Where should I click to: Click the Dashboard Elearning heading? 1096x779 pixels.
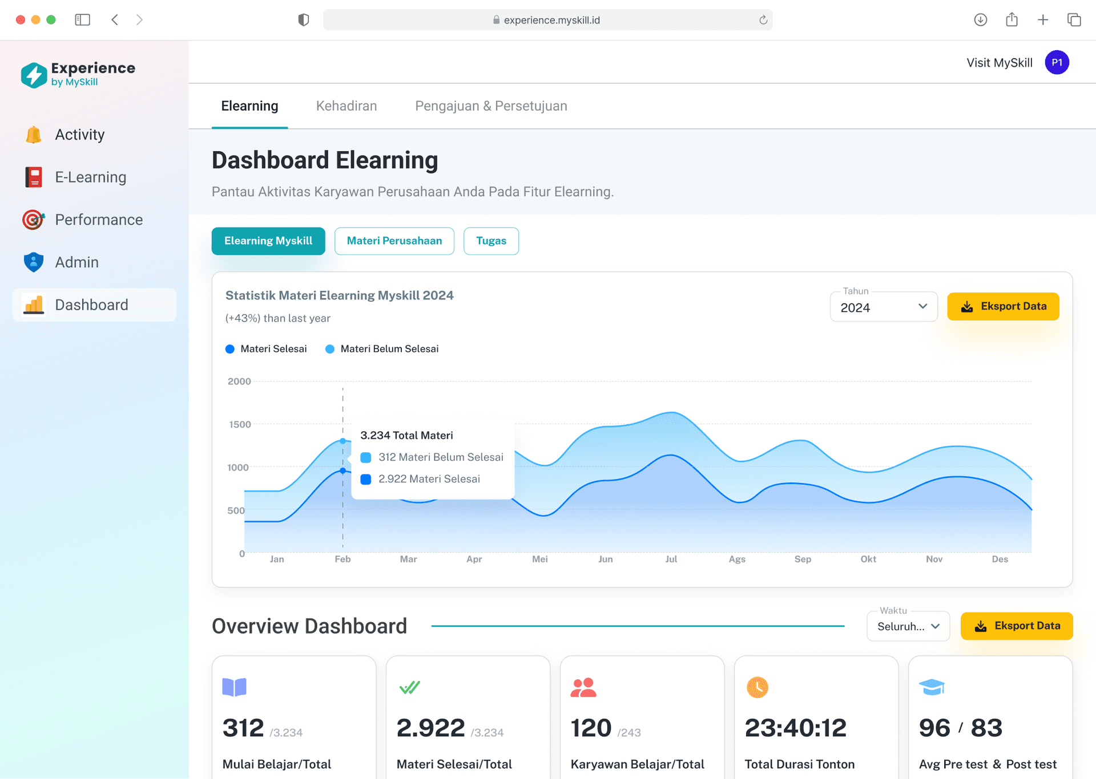[325, 160]
